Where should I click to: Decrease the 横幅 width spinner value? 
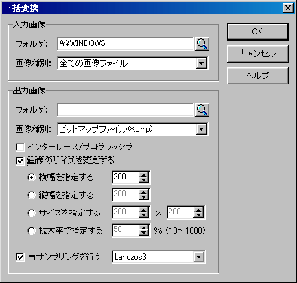143,180
